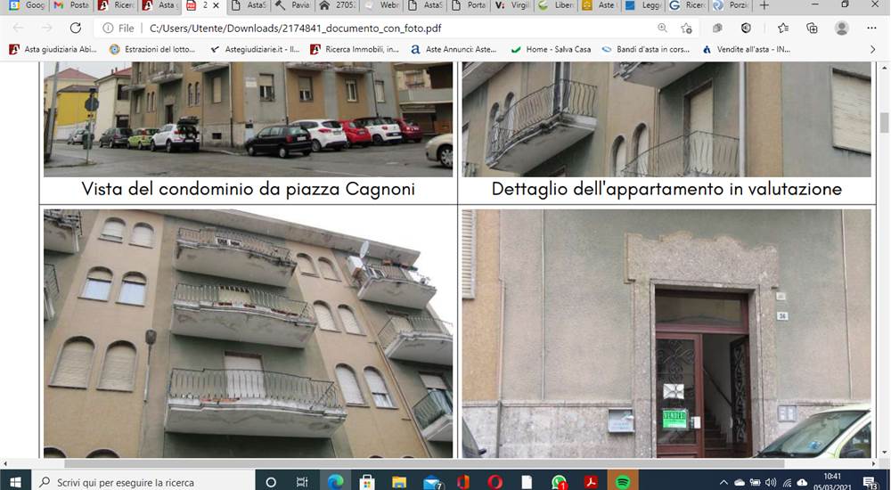Click the apartment detail balcony photo
891x490 pixels.
[x=666, y=119]
